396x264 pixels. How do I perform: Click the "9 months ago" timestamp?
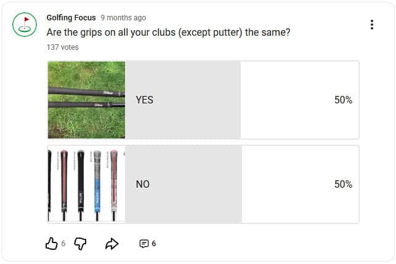(123, 17)
